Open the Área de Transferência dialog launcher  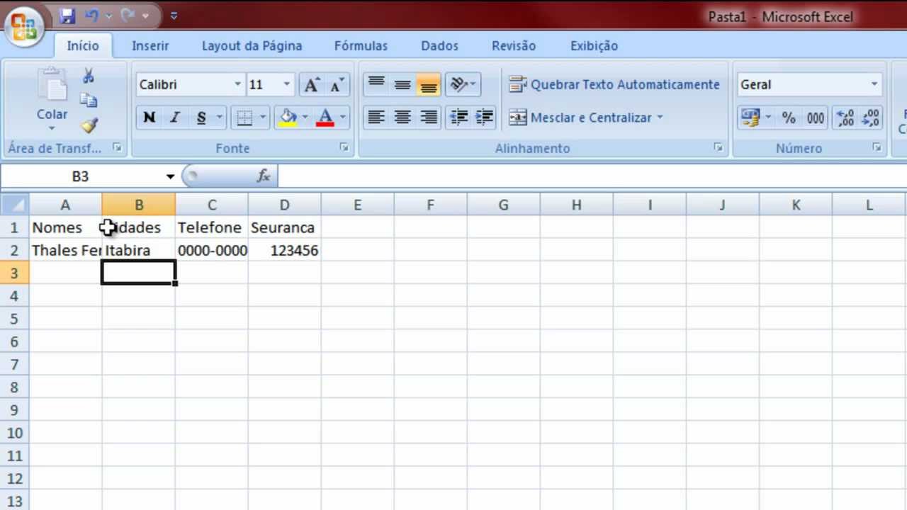(x=117, y=148)
